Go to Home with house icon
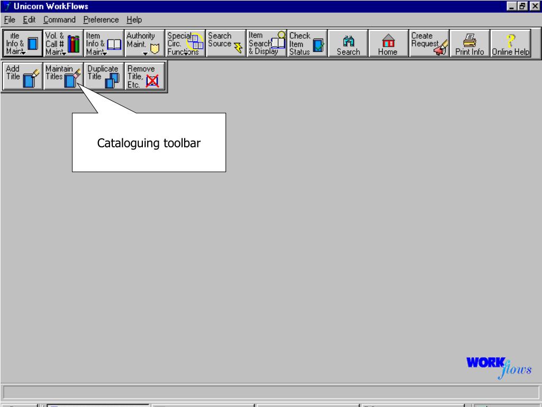The height and width of the screenshot is (407, 542). pyautogui.click(x=389, y=43)
